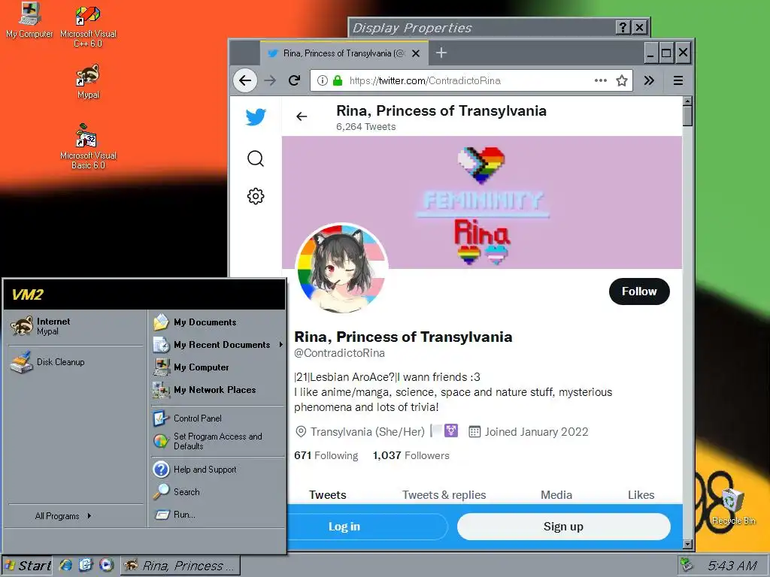Click the 5:43 AM taskbar clock
The image size is (770, 577).
(x=732, y=565)
